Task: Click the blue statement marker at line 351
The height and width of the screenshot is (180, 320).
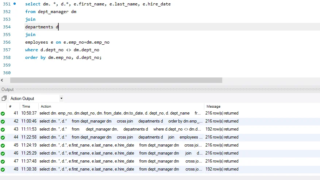Action: click(x=15, y=4)
